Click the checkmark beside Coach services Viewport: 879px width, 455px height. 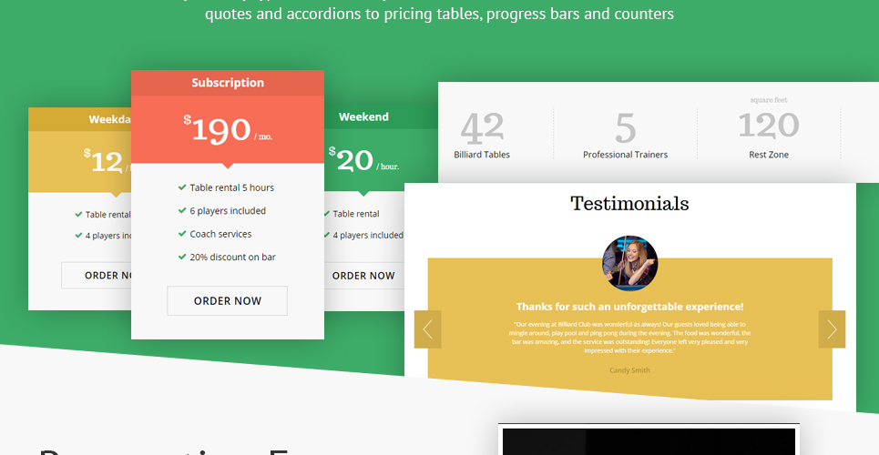tap(181, 234)
